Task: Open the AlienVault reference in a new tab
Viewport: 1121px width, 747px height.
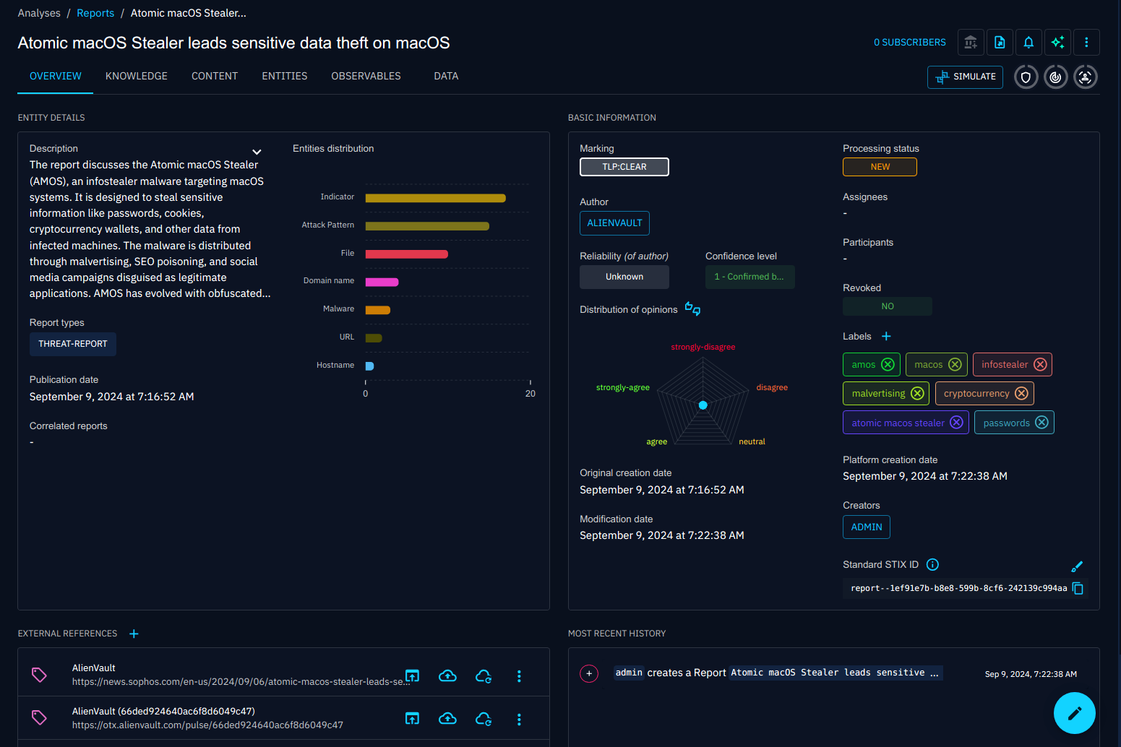Action: [412, 675]
